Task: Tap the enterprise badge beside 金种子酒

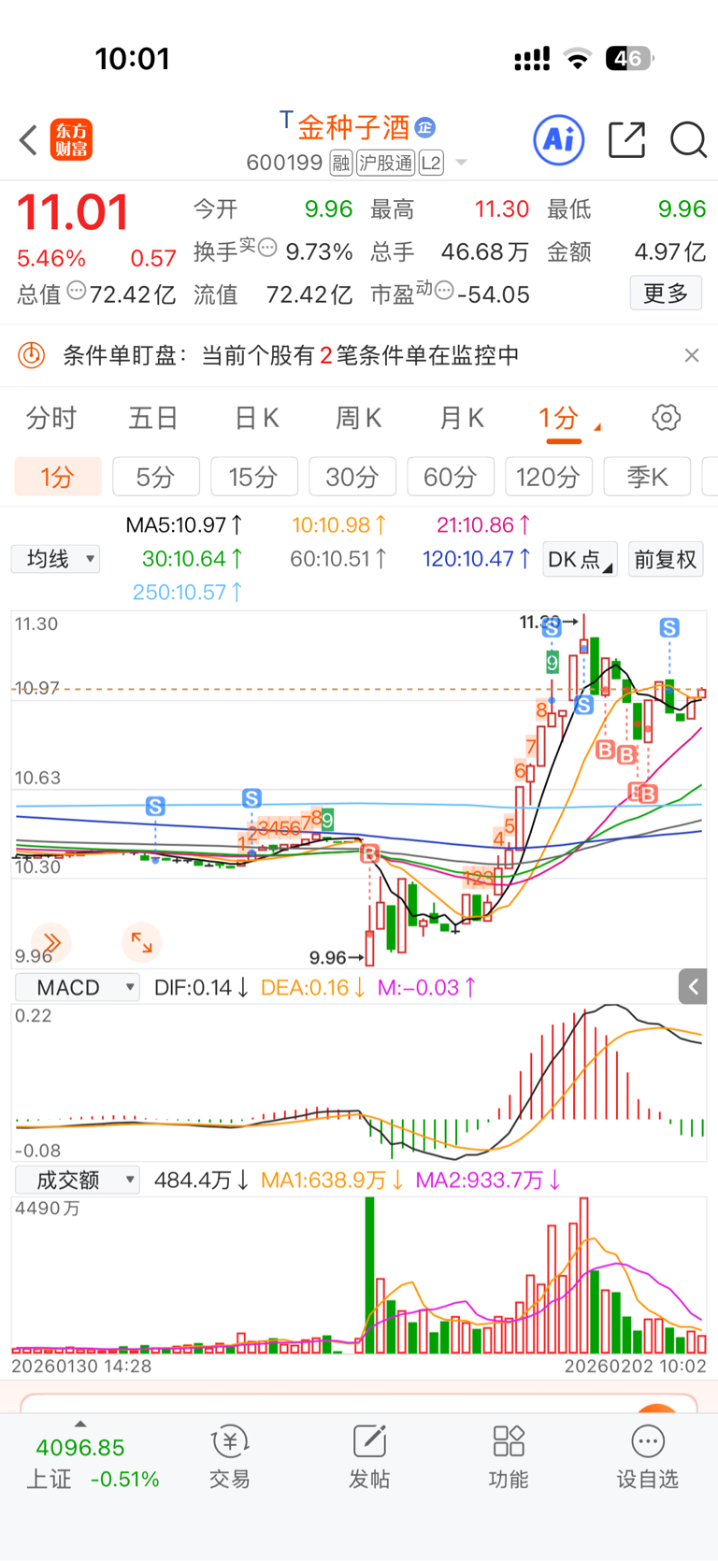Action: [425, 127]
